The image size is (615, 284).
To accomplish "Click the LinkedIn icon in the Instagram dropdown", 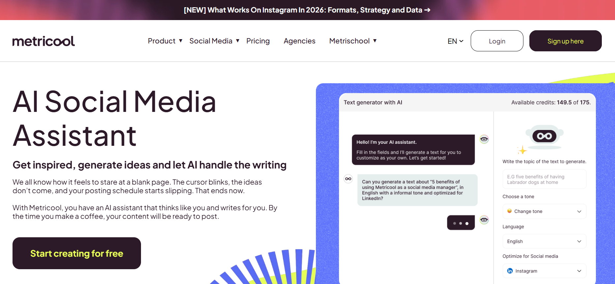I will (x=510, y=271).
